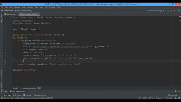
Task: Close the flask_weather_app.py editor tab
Action: pyautogui.click(x=38, y=14)
